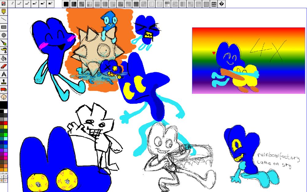Select the Eraser tool
Image resolution: width=307 pixels, height=192 pixels.
[4, 66]
